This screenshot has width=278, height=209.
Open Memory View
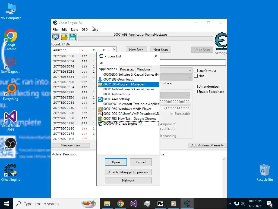[x=70, y=145]
